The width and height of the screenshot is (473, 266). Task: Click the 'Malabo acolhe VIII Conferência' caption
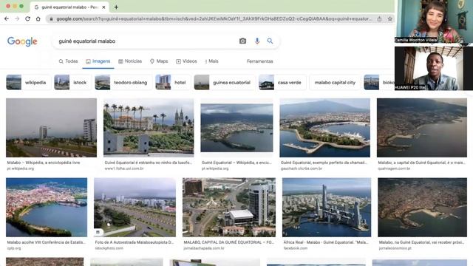46,242
